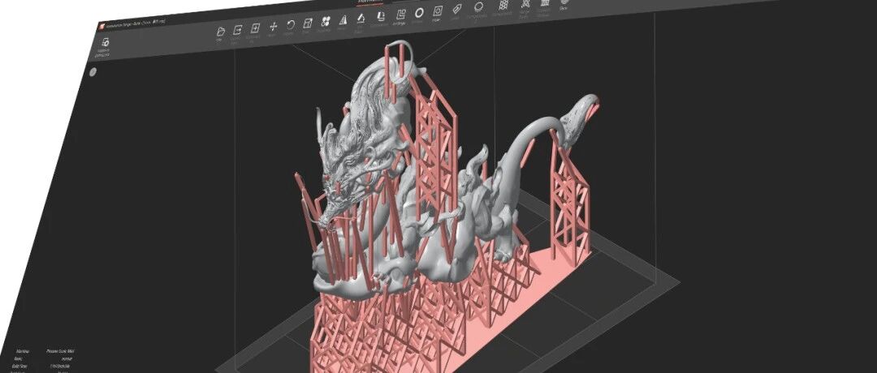The height and width of the screenshot is (373, 877).
Task: Click the connected-nodes toolbar icon
Action: [525, 3]
